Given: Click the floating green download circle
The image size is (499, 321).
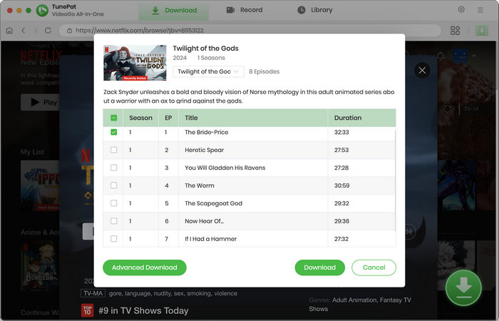Looking at the screenshot, I should point(463,287).
